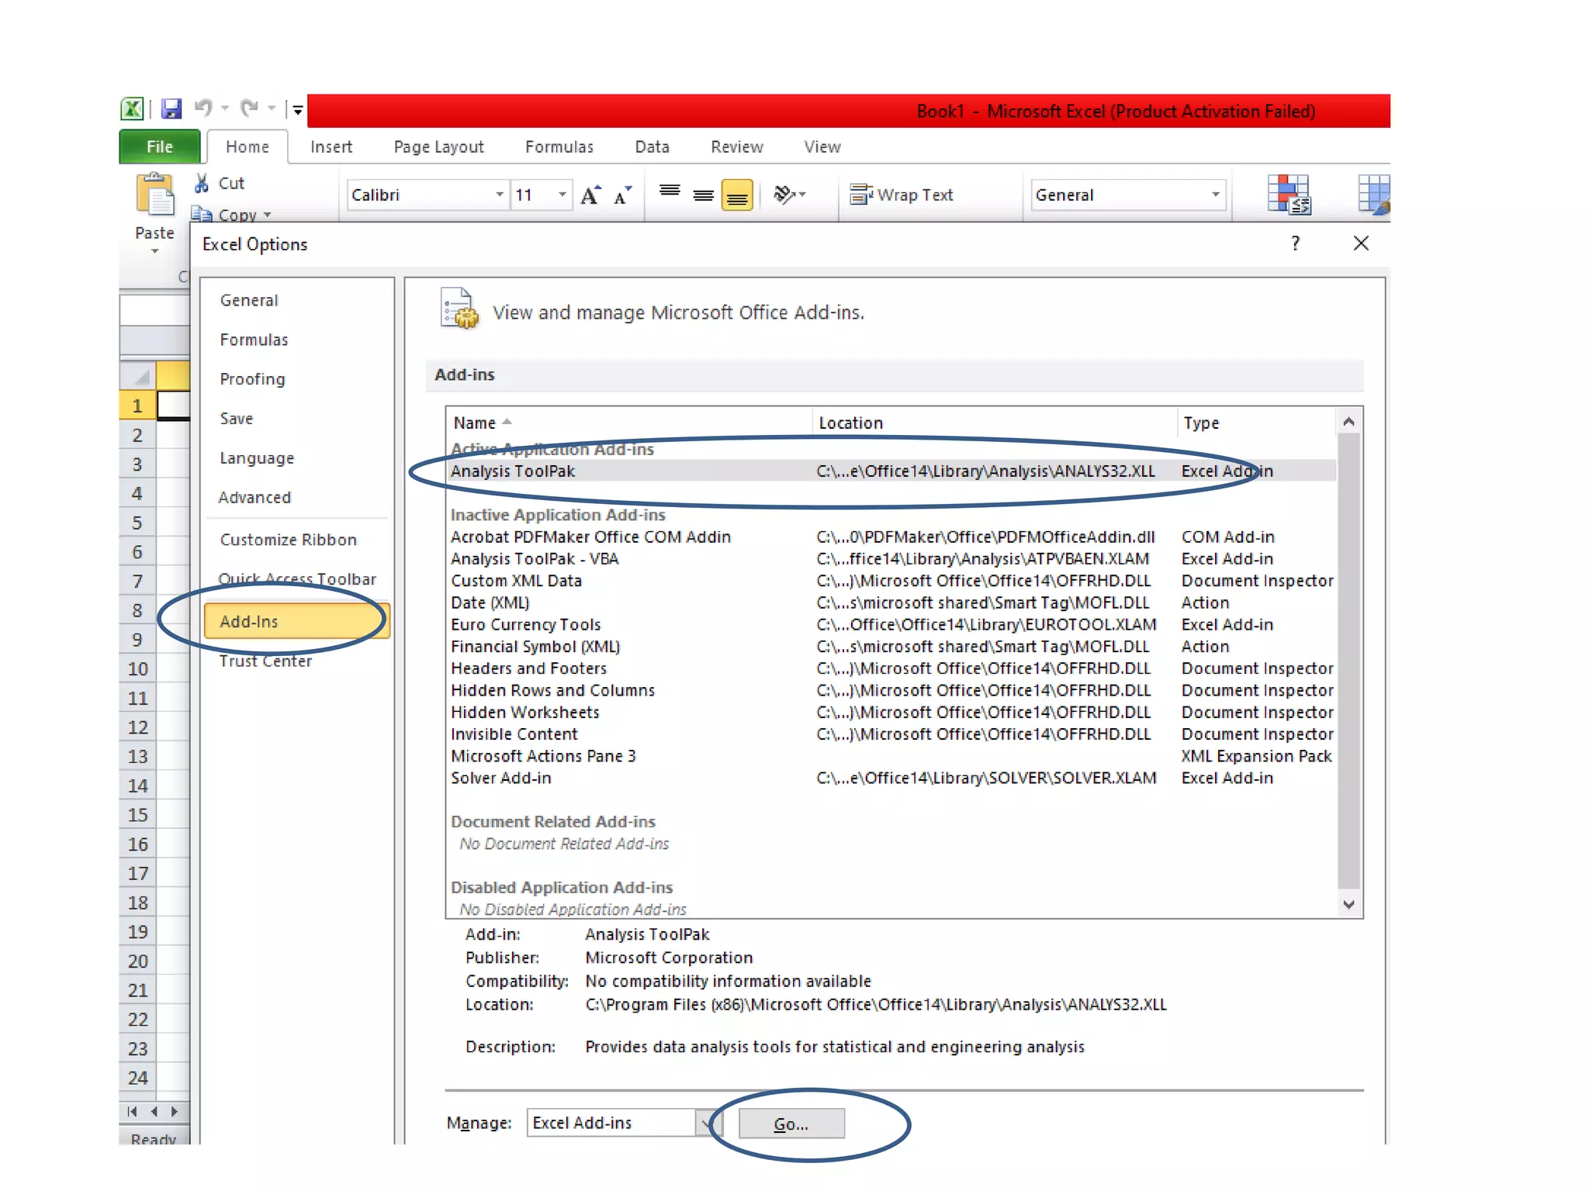This screenshot has width=1589, height=1191.
Task: Click the Grow Font icon
Action: [x=590, y=195]
